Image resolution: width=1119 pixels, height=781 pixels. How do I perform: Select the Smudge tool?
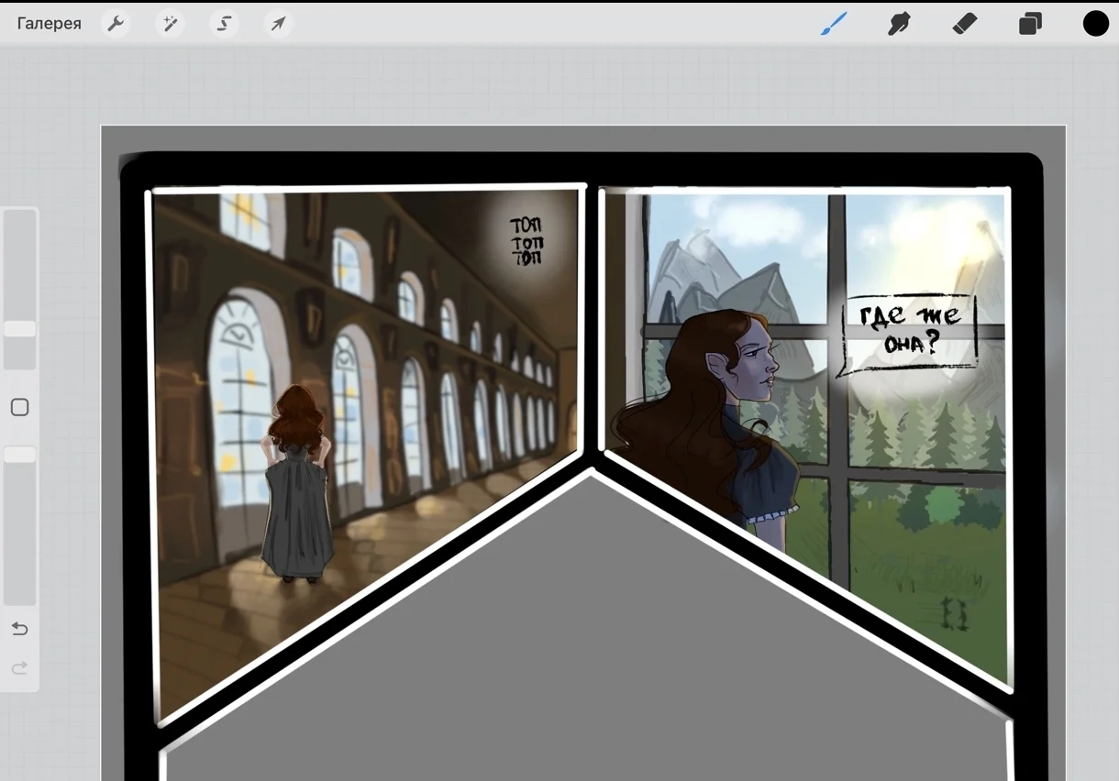click(899, 24)
